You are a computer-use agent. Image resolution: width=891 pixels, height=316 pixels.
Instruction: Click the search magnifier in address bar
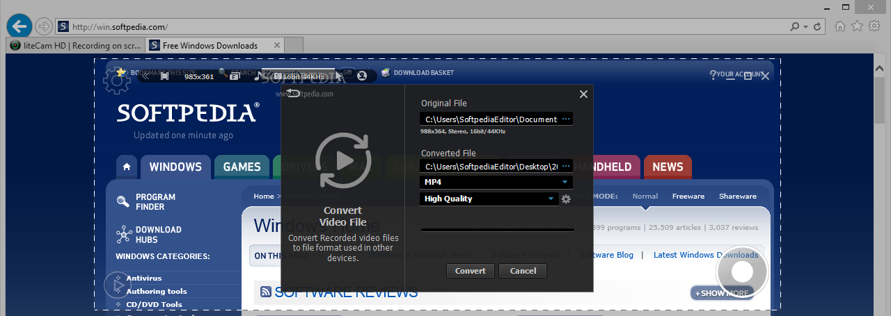click(x=795, y=26)
